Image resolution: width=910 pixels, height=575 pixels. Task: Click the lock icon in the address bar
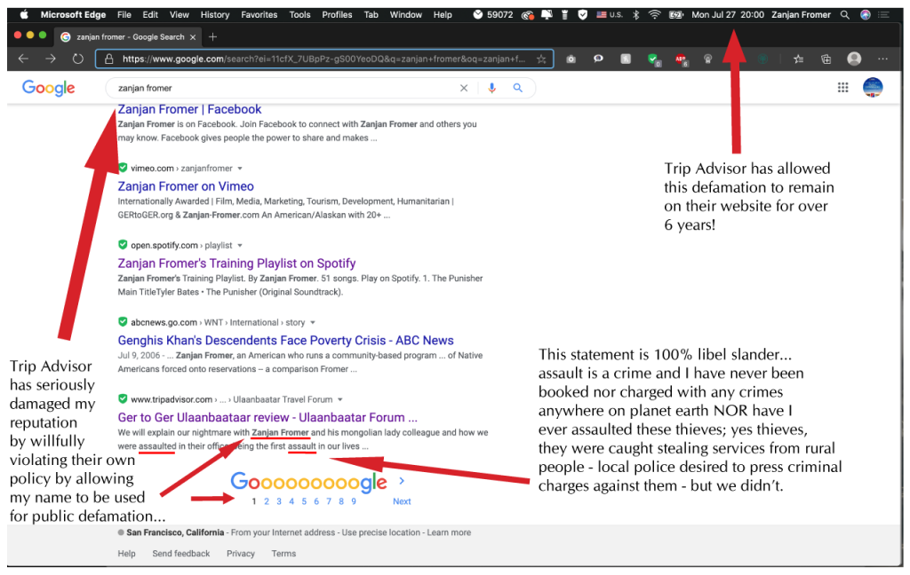click(x=108, y=59)
